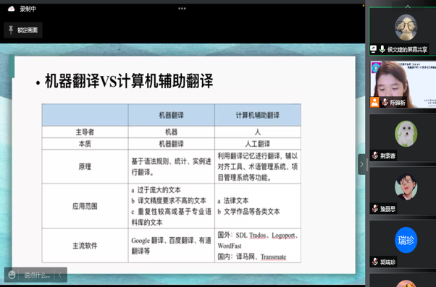Click the 人 cell in the 主导者 row
Image resolution: width=436 pixels, height=287 pixels.
(258, 132)
